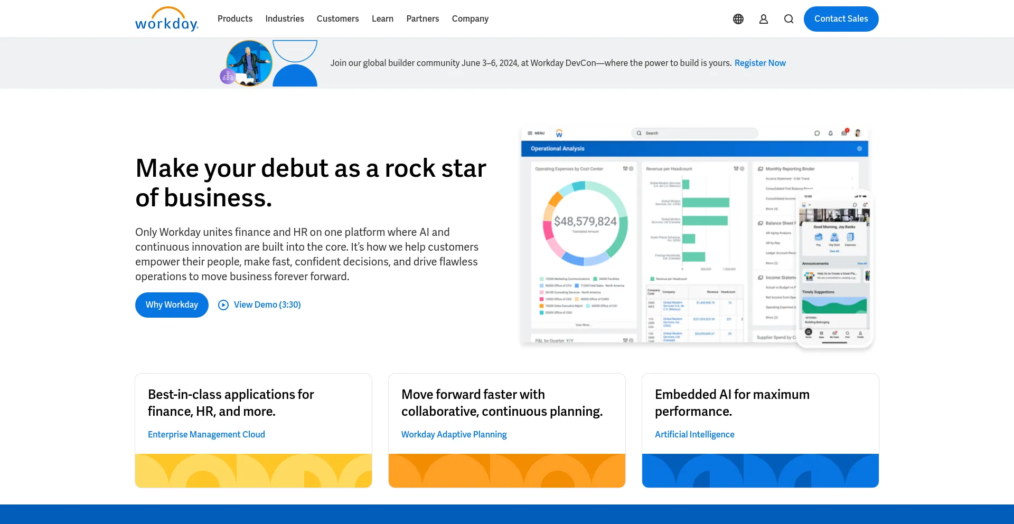
Task: Click the 'Move forward faster' card heading
Action: click(502, 403)
